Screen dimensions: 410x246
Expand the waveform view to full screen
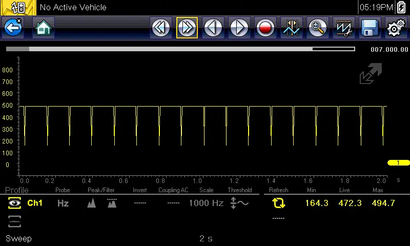click(x=371, y=74)
